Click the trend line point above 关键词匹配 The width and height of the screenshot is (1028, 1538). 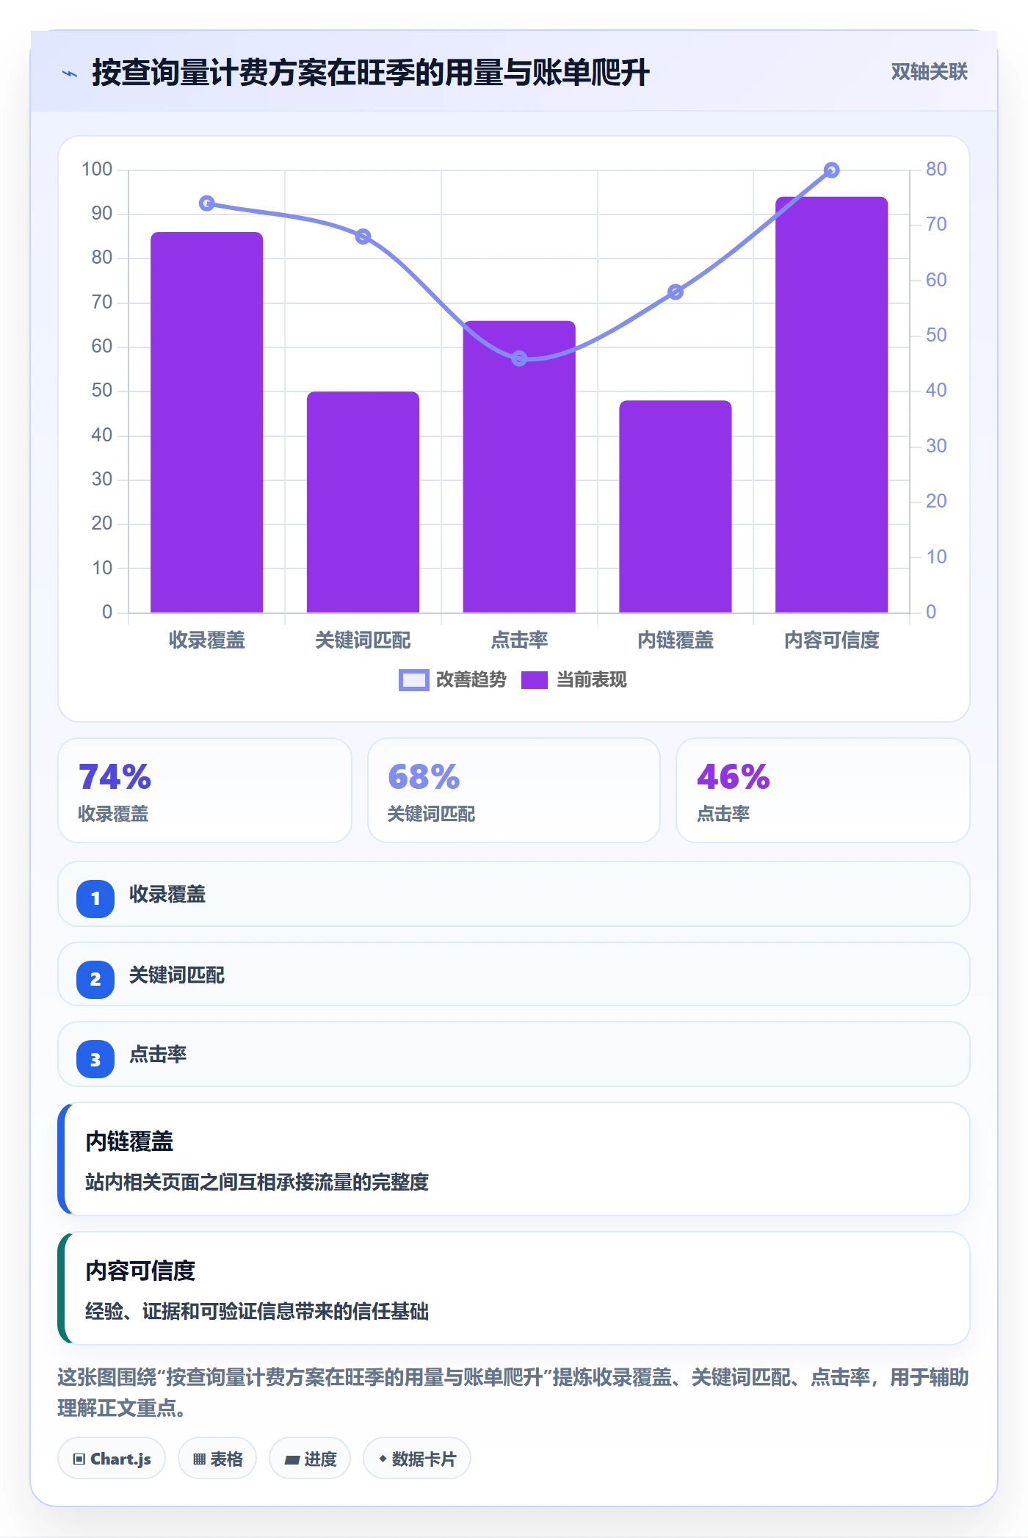tap(363, 237)
